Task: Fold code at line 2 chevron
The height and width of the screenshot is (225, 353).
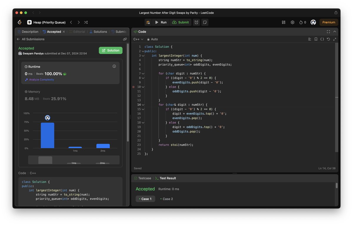Action: [143, 51]
